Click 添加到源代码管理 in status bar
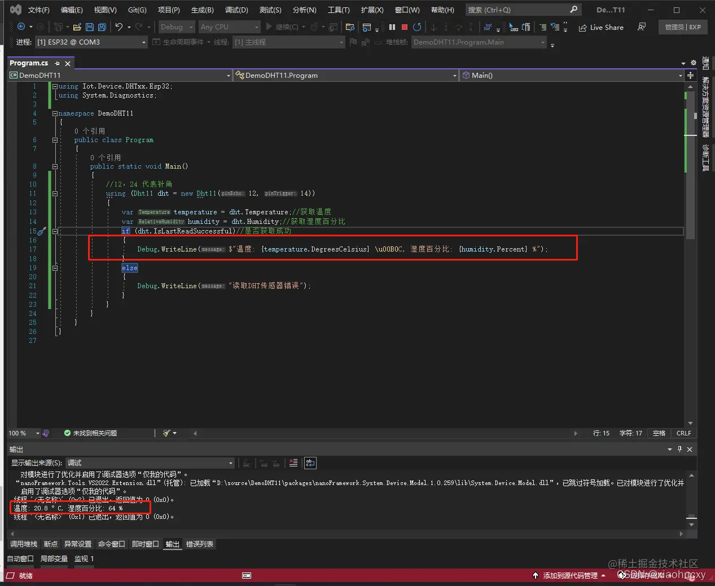 click(569, 576)
